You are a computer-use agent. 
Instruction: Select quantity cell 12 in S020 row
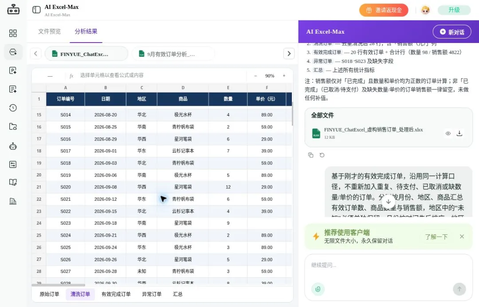tap(228, 187)
